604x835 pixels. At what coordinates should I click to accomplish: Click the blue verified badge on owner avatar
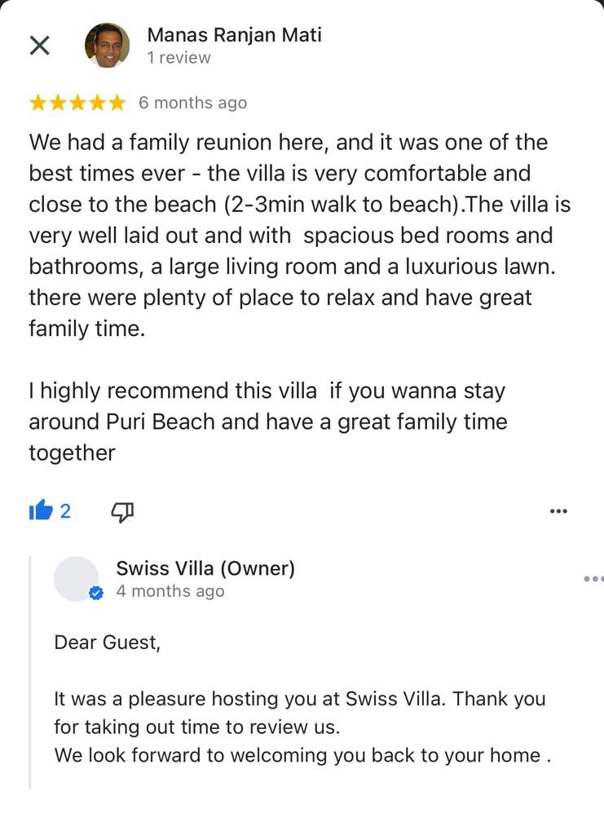coord(96,594)
